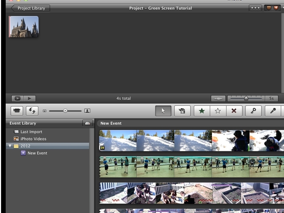The height and width of the screenshot is (213, 284).
Task: Toggle audio waveforms in the project
Action: coord(218,98)
